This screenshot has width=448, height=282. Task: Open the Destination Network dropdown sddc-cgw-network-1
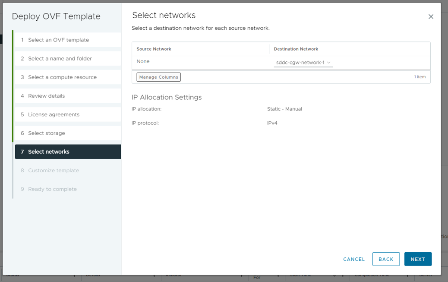pos(303,63)
